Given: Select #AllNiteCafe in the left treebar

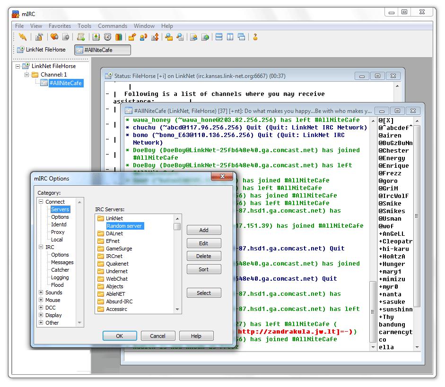Looking at the screenshot, I should point(66,83).
